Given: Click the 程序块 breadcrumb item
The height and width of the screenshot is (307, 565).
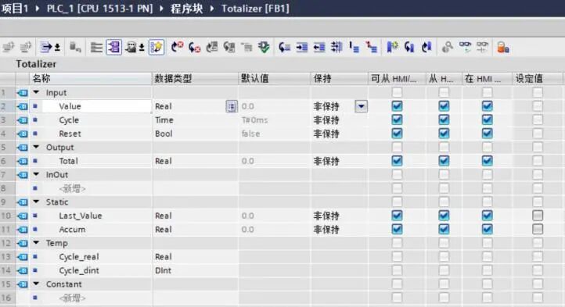Looking at the screenshot, I should point(186,9).
